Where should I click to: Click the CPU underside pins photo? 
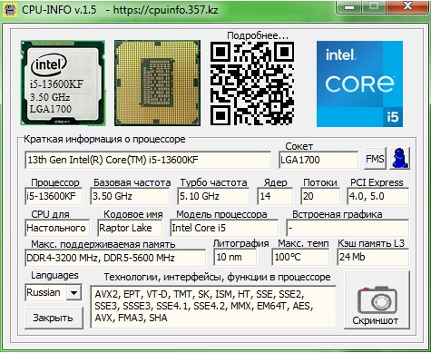[x=157, y=83]
